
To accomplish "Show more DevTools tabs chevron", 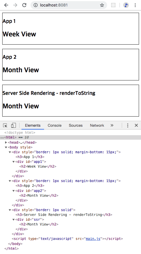I will [x=112, y=125].
